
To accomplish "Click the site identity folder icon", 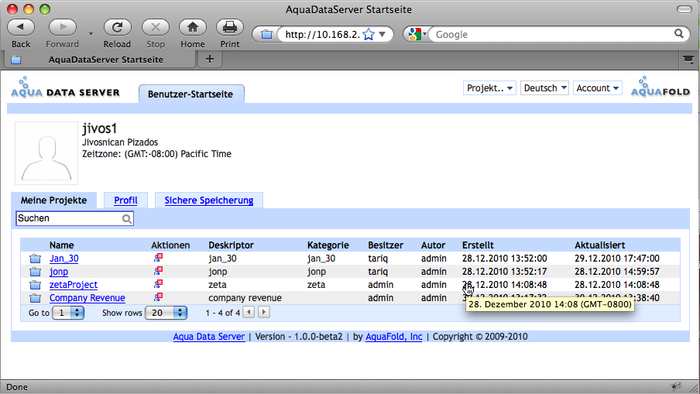I will [x=266, y=34].
